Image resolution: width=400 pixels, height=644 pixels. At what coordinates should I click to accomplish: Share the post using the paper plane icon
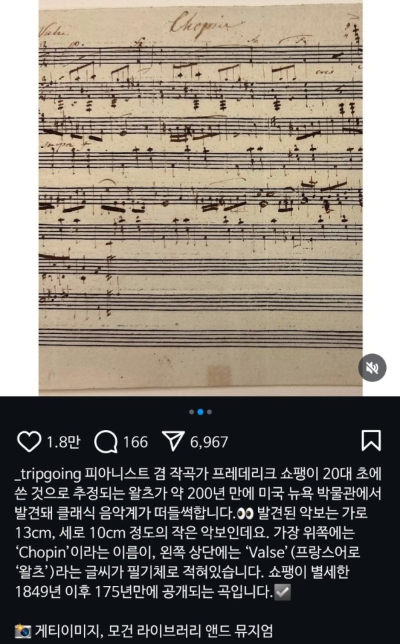tap(173, 441)
